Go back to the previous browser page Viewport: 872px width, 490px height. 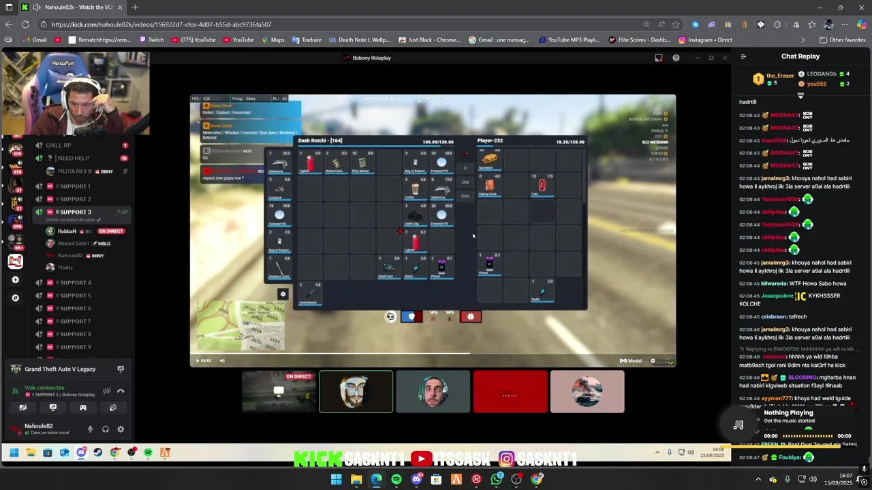[9, 24]
